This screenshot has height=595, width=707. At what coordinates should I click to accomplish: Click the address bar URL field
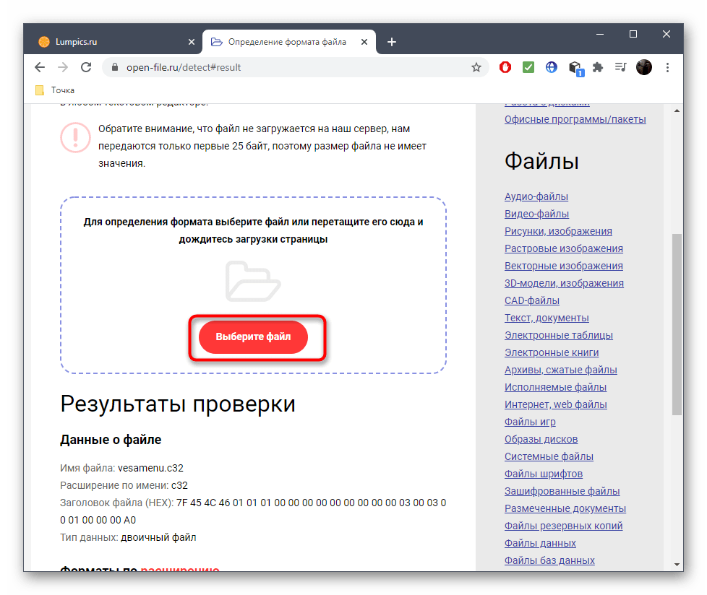pos(289,67)
